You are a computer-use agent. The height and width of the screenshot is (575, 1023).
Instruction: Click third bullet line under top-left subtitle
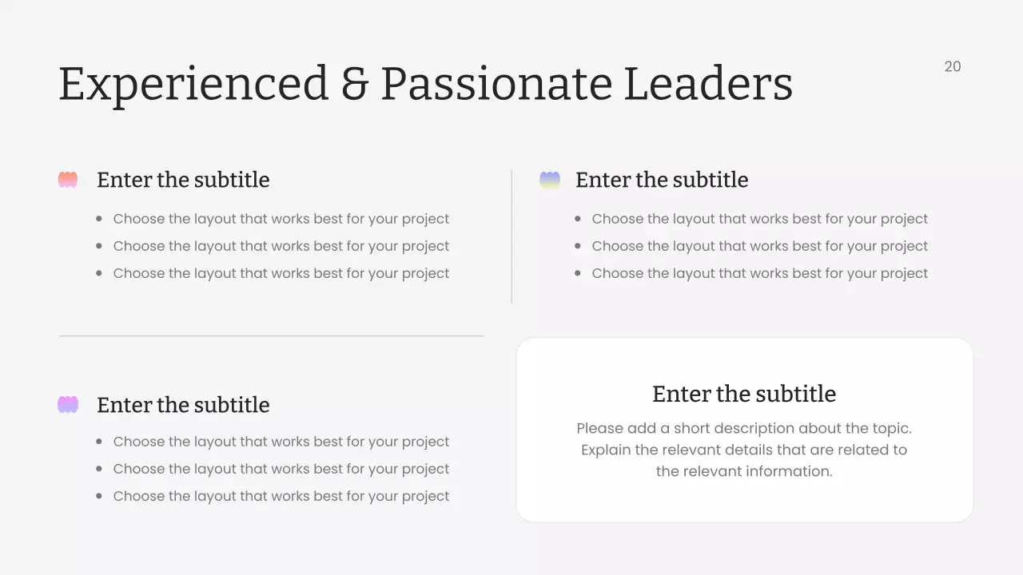click(x=281, y=273)
